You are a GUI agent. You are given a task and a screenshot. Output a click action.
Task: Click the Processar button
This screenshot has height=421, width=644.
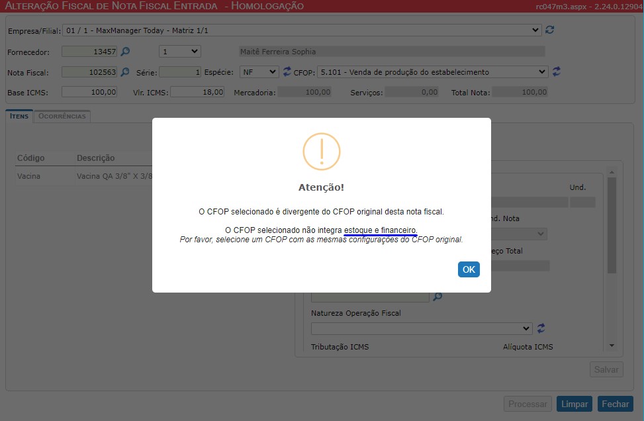coord(528,404)
